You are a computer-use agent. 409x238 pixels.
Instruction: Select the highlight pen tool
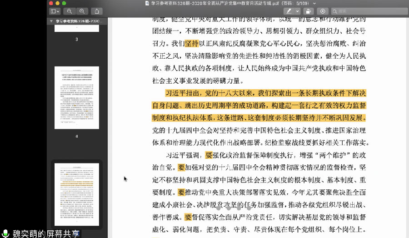[289, 11]
